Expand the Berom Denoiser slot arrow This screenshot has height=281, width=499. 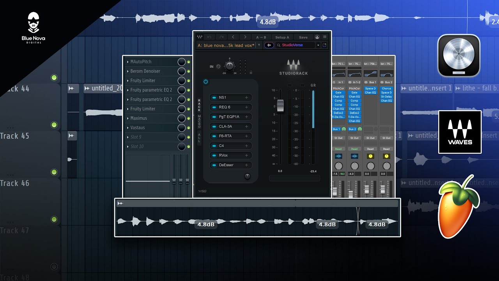pos(127,71)
